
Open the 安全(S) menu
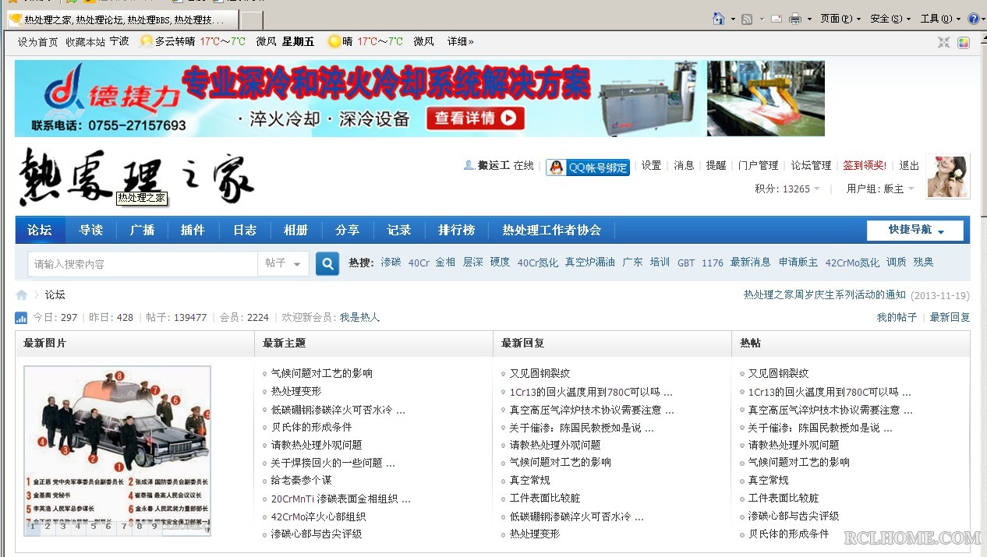point(890,19)
